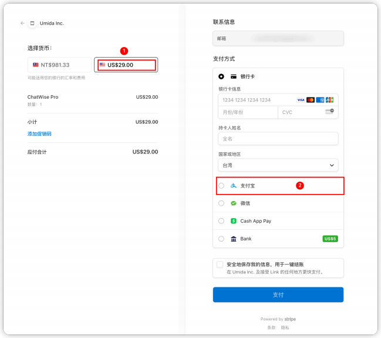
Task: Focus the card number field
Action: (278, 100)
